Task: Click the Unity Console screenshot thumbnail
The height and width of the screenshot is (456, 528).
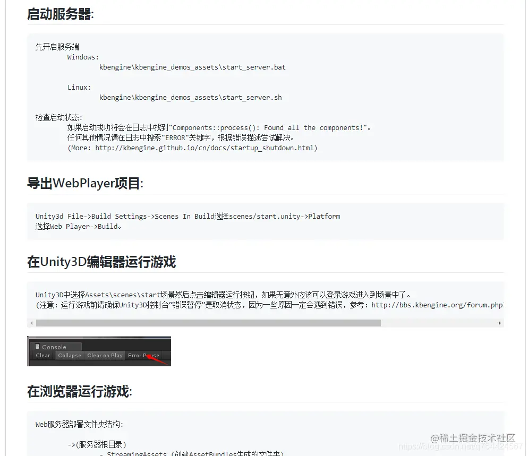Action: pos(99,351)
